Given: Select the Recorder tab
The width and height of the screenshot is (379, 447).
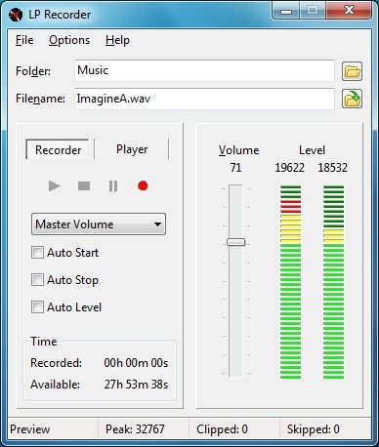Looking at the screenshot, I should coord(58,149).
